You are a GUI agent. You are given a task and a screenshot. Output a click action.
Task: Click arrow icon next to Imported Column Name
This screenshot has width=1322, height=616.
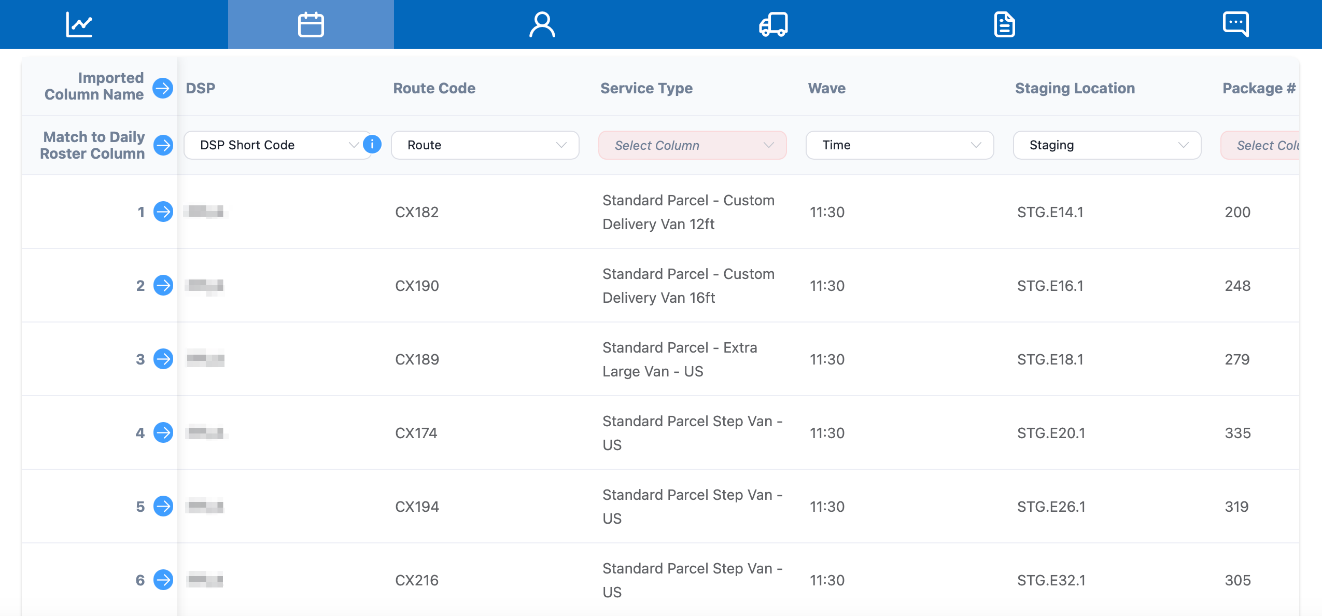pos(163,88)
